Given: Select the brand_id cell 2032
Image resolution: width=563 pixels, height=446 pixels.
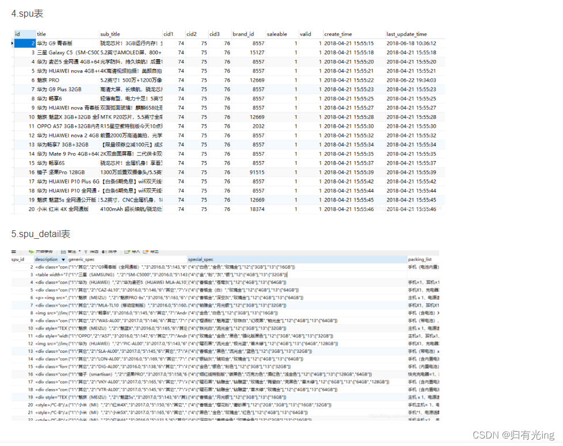Looking at the screenshot, I should pos(249,126).
